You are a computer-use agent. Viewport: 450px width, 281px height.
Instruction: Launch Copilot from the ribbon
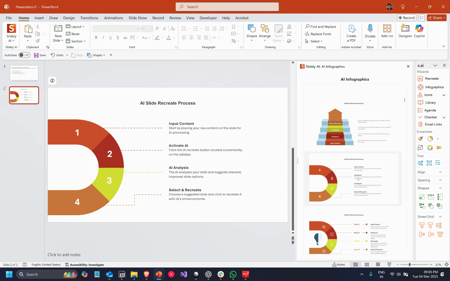419,31
